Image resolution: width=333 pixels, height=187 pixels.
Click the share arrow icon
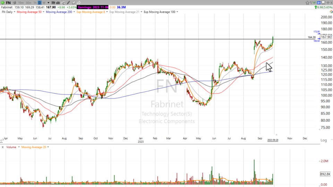(79, 3)
